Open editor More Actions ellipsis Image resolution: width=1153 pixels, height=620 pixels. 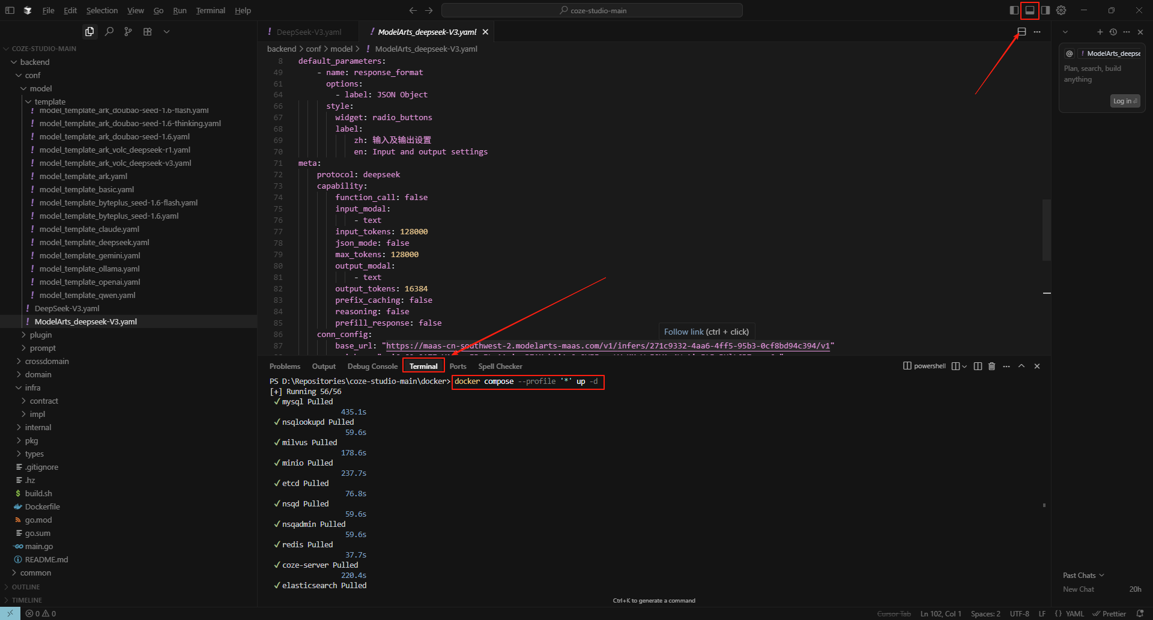coord(1037,32)
